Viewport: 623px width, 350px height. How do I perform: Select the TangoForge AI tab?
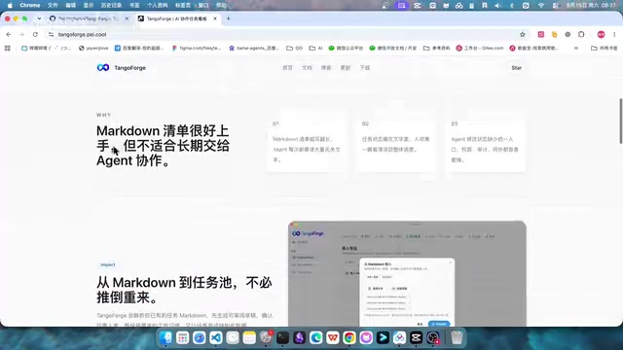click(x=177, y=18)
